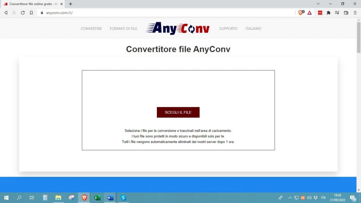This screenshot has width=361, height=203.
Task: Open Brave Shields settings
Action: [x=300, y=12]
